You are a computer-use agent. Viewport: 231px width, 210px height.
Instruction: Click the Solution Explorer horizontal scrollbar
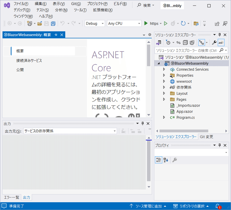(184, 131)
